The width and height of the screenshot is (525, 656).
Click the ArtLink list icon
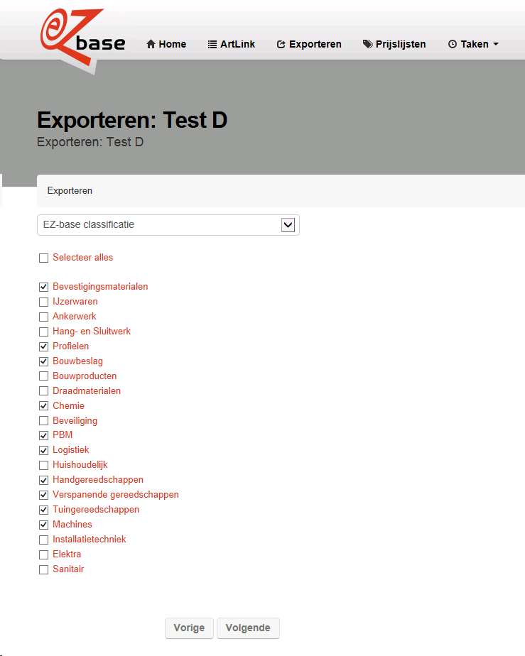[x=212, y=44]
